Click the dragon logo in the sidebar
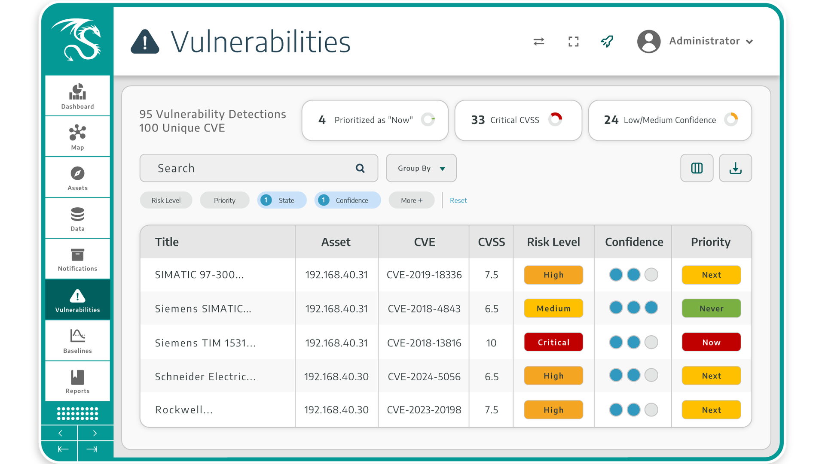This screenshot has height=464, width=825. pyautogui.click(x=76, y=40)
